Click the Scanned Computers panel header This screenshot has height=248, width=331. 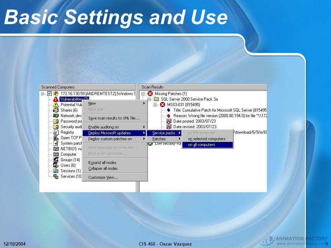(x=88, y=87)
